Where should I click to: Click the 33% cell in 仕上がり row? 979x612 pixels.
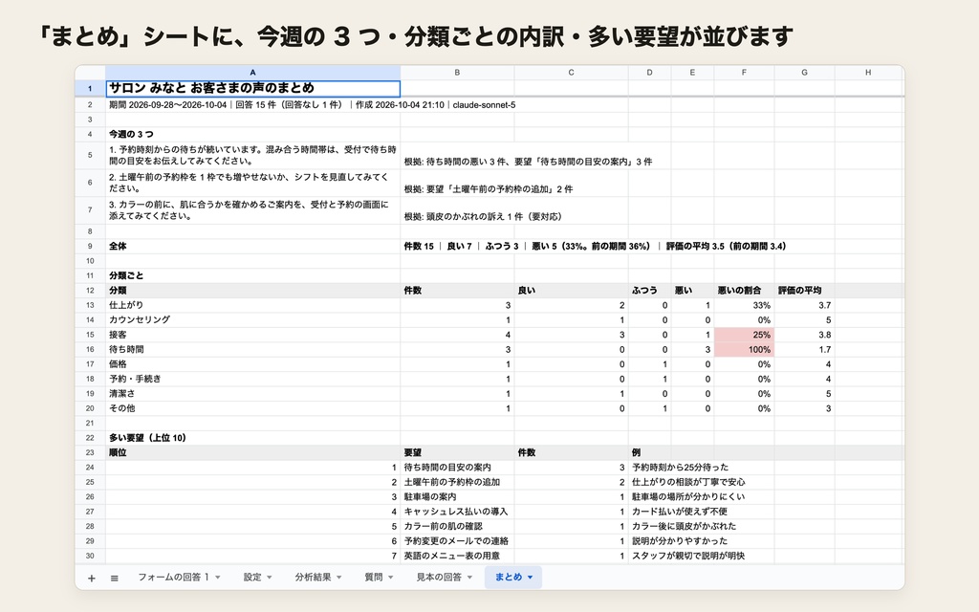[744, 305]
